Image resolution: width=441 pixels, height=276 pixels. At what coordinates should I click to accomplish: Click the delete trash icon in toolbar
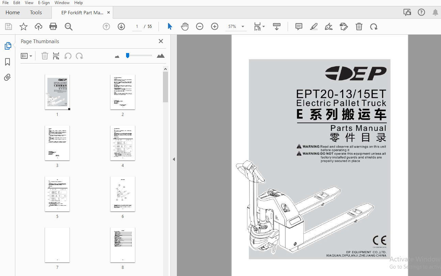(359, 27)
